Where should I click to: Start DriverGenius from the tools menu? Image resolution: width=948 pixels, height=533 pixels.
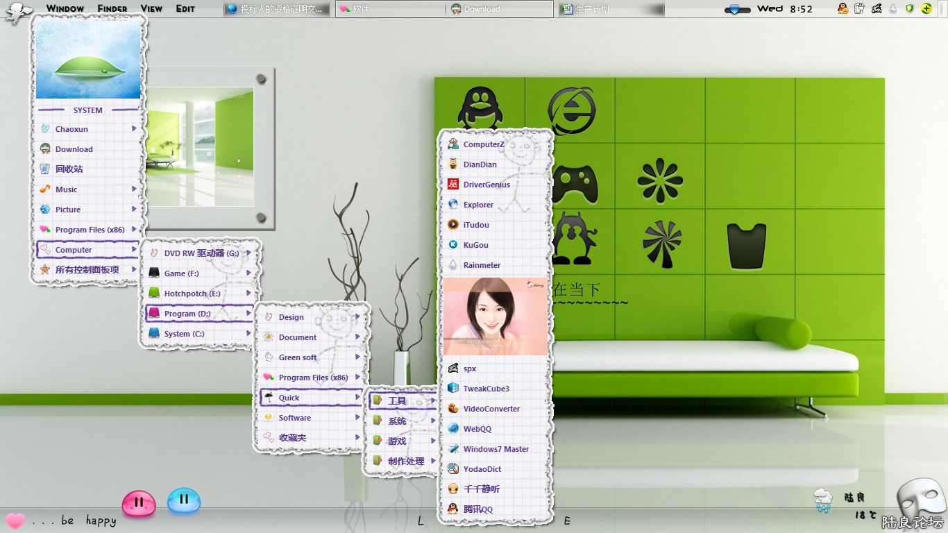pos(496,185)
